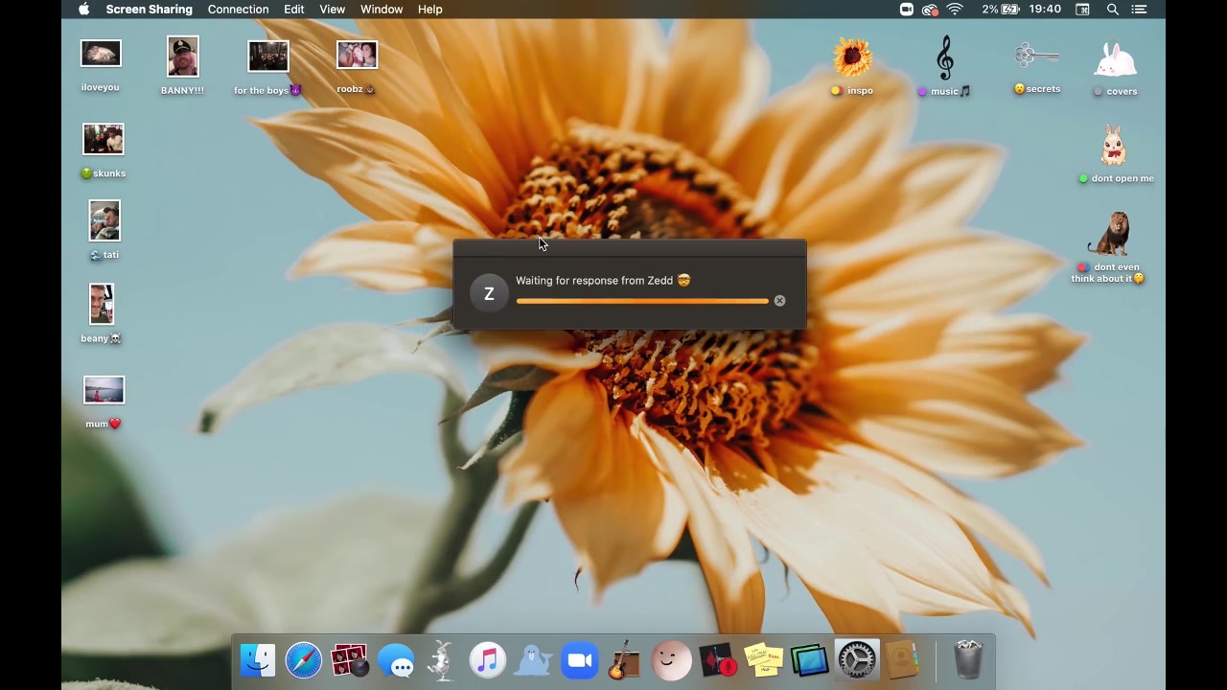Select the 'dont open me' desktop folder
The height and width of the screenshot is (690, 1227).
point(1113,147)
